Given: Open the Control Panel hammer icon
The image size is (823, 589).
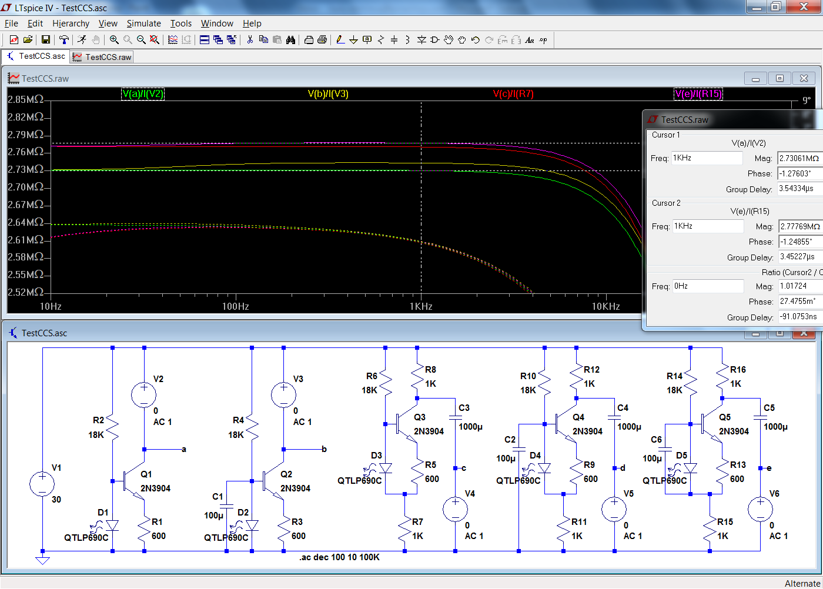Looking at the screenshot, I should [63, 39].
